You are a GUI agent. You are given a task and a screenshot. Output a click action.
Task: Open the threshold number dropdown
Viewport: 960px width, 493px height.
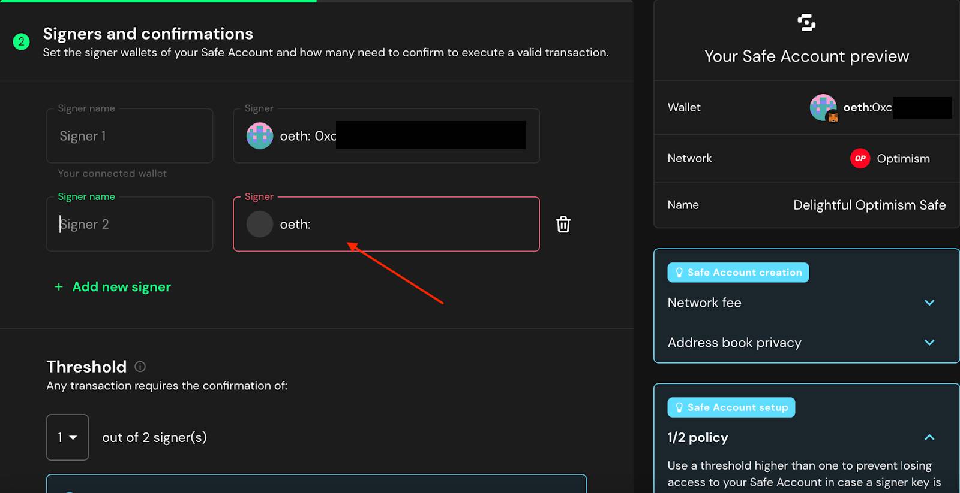tap(68, 437)
